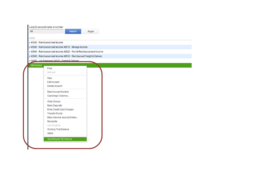Select 40530 Reimbursed Freight & Delivery row
This screenshot has height=191, width=255.
click(110, 56)
